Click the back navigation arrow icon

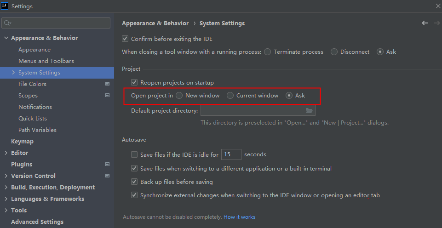[425, 23]
